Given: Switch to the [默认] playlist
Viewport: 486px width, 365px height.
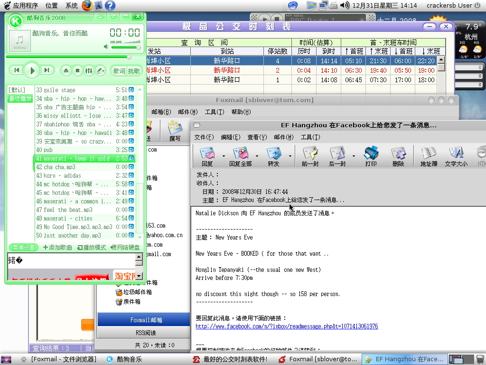Looking at the screenshot, I should pyautogui.click(x=17, y=90).
